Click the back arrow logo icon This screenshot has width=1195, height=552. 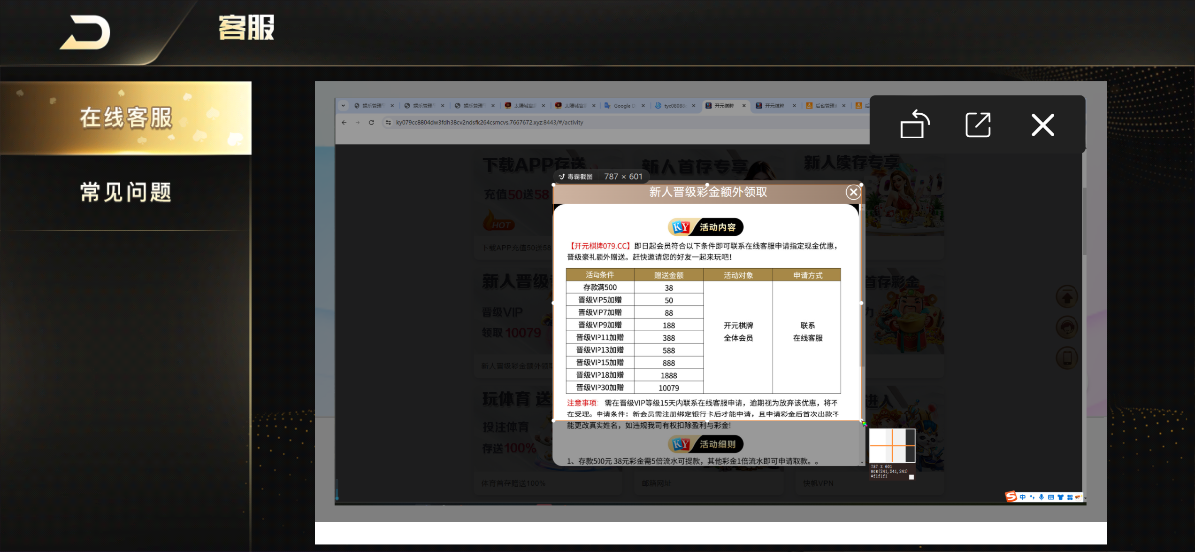85,33
